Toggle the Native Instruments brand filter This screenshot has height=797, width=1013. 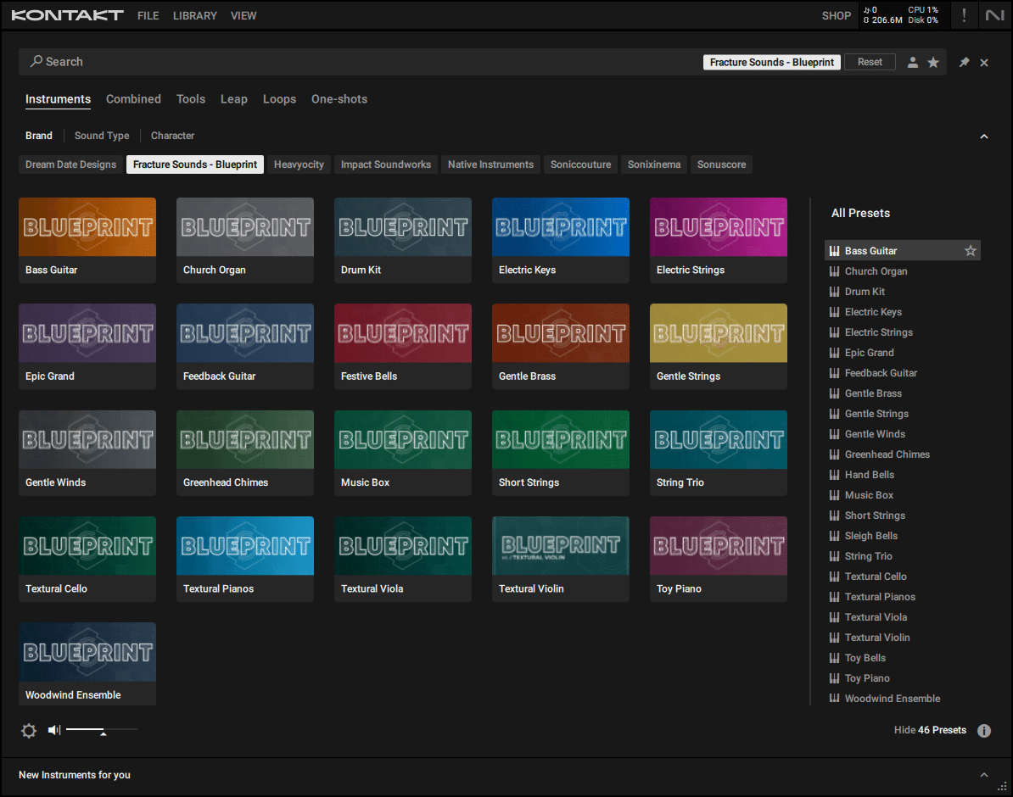[x=490, y=164]
